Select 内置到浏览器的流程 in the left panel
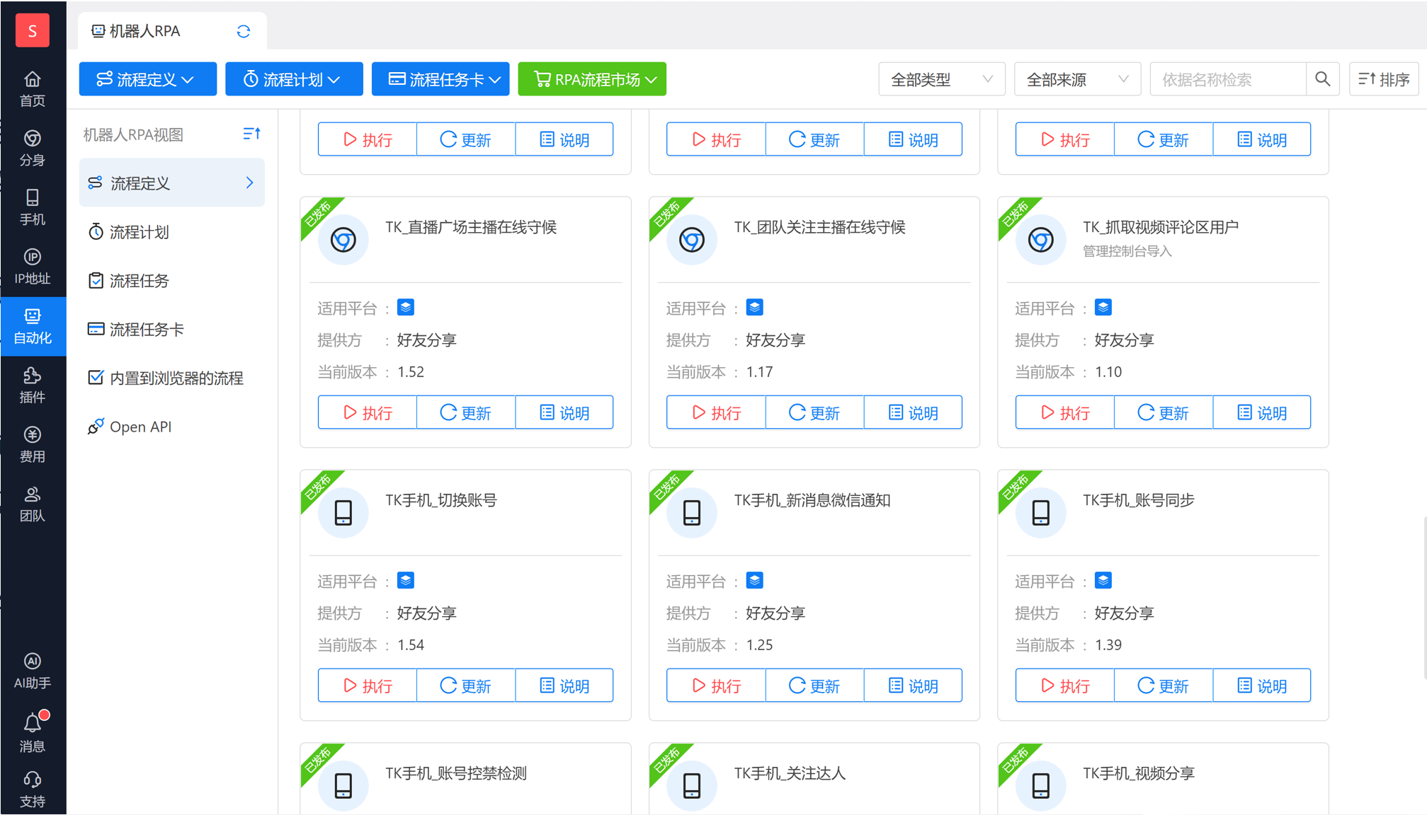 [x=172, y=378]
